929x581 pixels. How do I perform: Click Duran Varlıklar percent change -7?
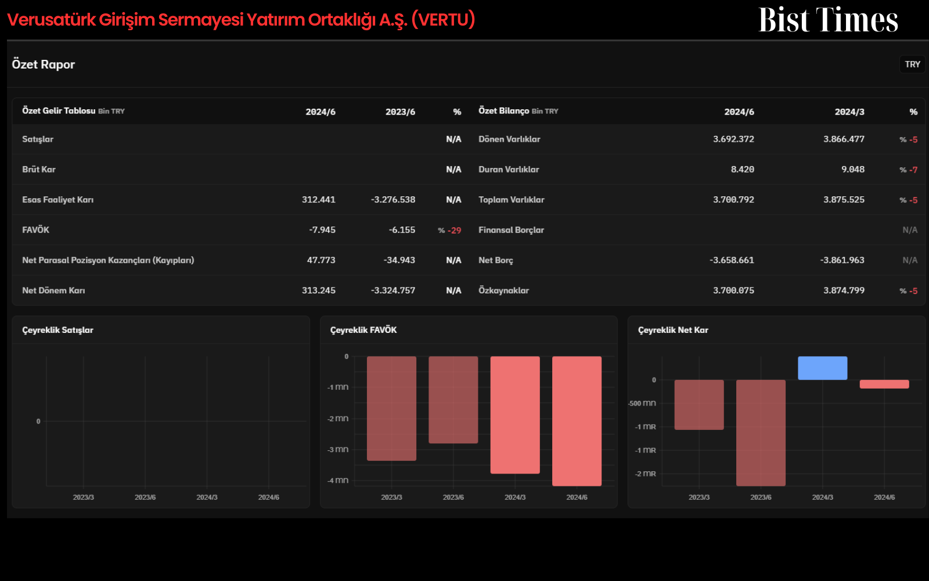click(x=909, y=170)
